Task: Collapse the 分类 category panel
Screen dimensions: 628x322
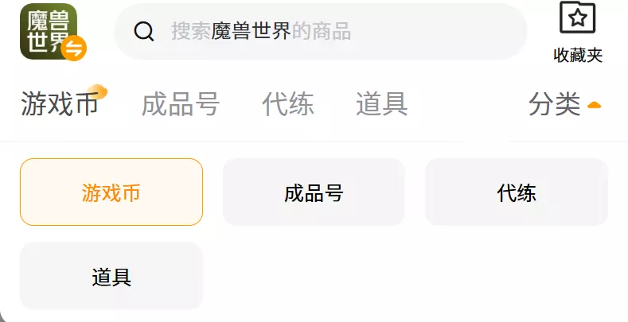Action: point(555,104)
